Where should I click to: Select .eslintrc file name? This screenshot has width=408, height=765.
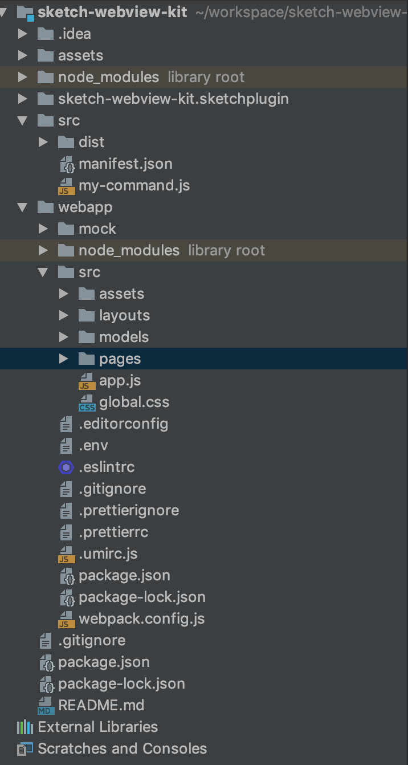107,467
